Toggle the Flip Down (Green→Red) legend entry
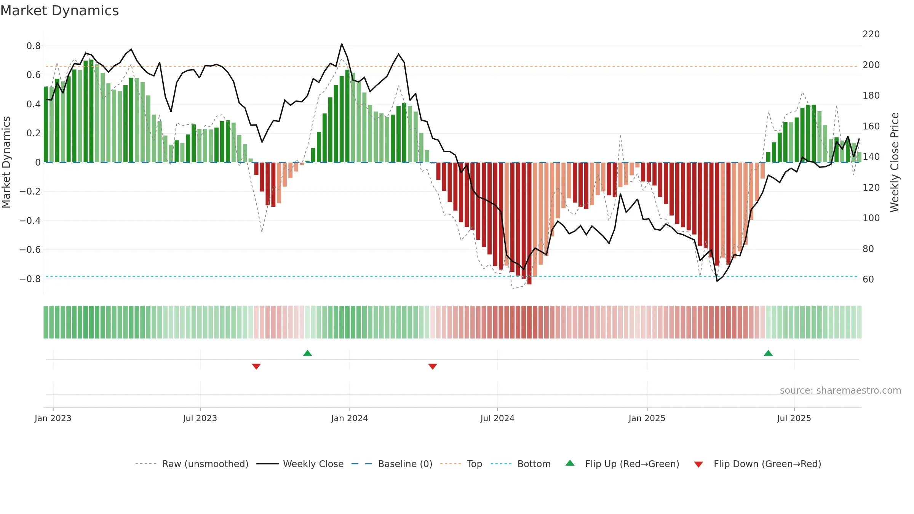 point(757,464)
